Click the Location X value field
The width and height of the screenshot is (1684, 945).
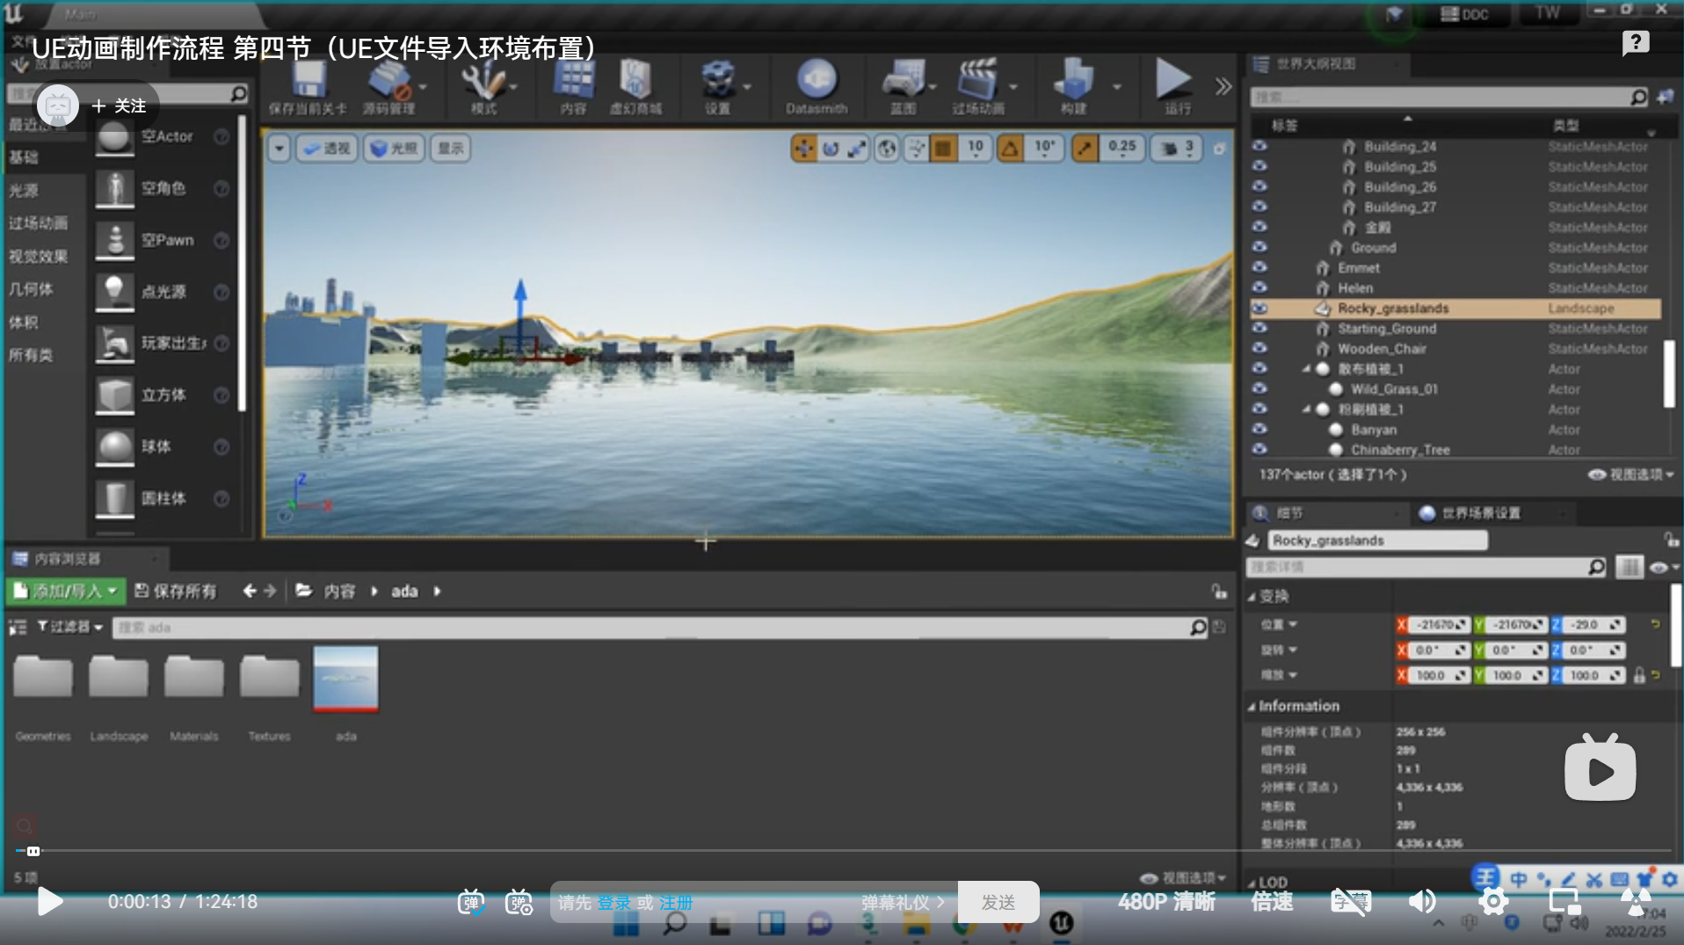(x=1438, y=625)
